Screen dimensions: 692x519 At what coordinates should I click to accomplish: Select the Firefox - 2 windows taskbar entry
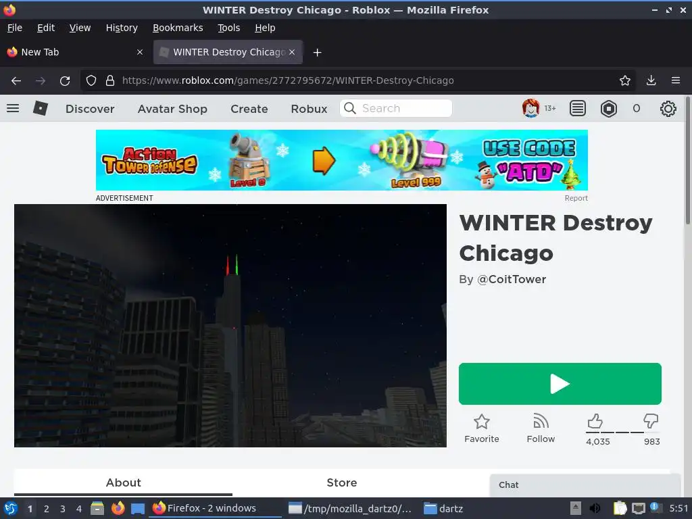(x=216, y=508)
